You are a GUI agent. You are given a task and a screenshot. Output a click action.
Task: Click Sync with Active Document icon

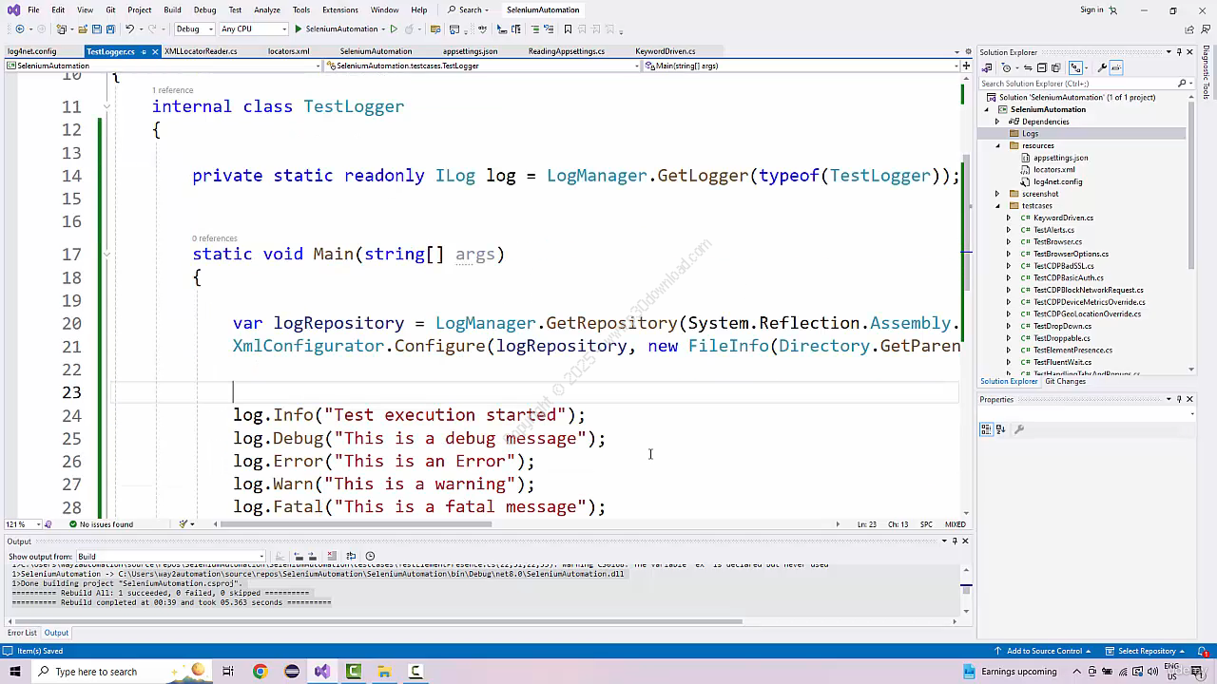click(x=1029, y=67)
